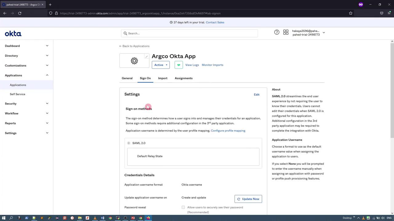
Task: Switch to the General tab
Action: click(x=127, y=78)
